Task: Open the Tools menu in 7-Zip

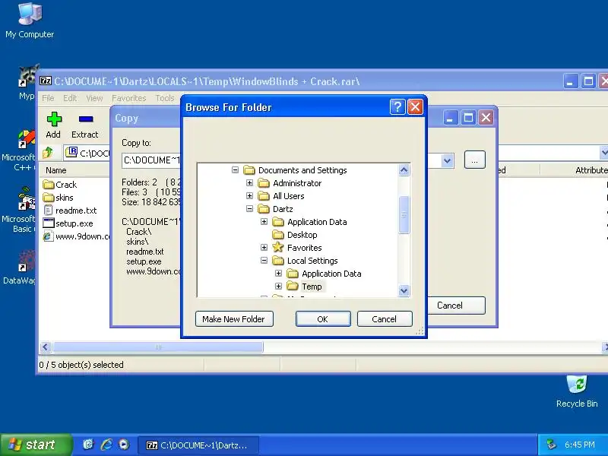Action: (x=165, y=98)
